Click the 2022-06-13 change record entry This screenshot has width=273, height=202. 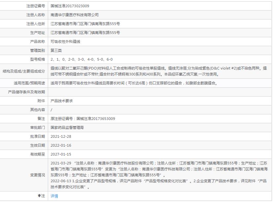[159, 184]
